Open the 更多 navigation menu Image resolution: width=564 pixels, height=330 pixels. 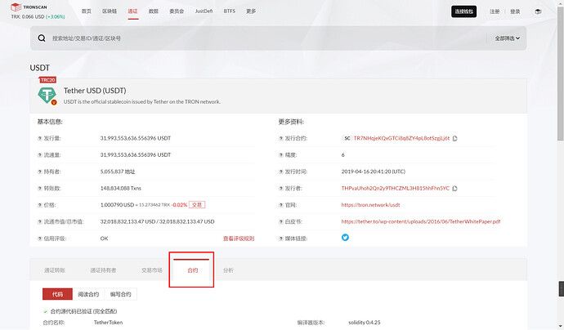[251, 11]
